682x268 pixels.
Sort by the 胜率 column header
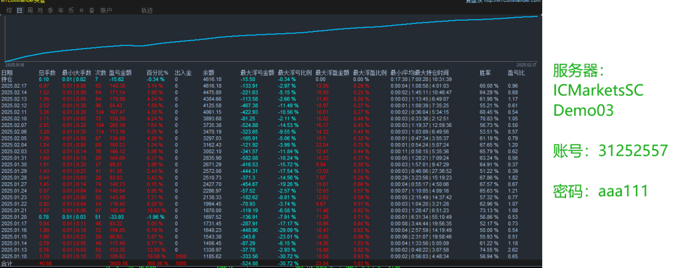coord(486,73)
